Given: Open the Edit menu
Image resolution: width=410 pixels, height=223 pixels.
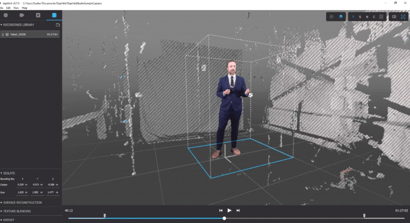Looking at the screenshot, I should (x=8, y=8).
